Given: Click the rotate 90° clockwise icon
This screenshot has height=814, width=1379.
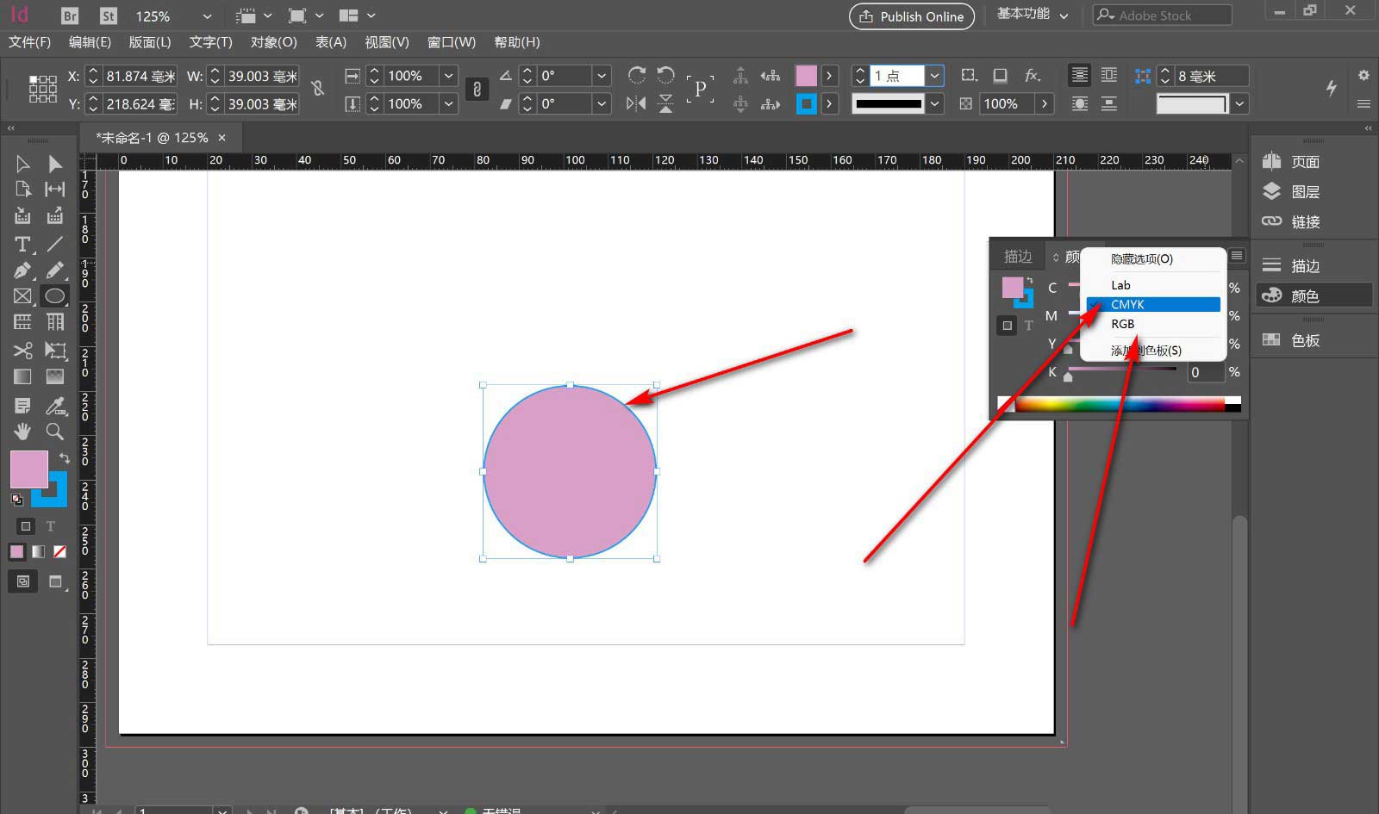Looking at the screenshot, I should point(637,76).
